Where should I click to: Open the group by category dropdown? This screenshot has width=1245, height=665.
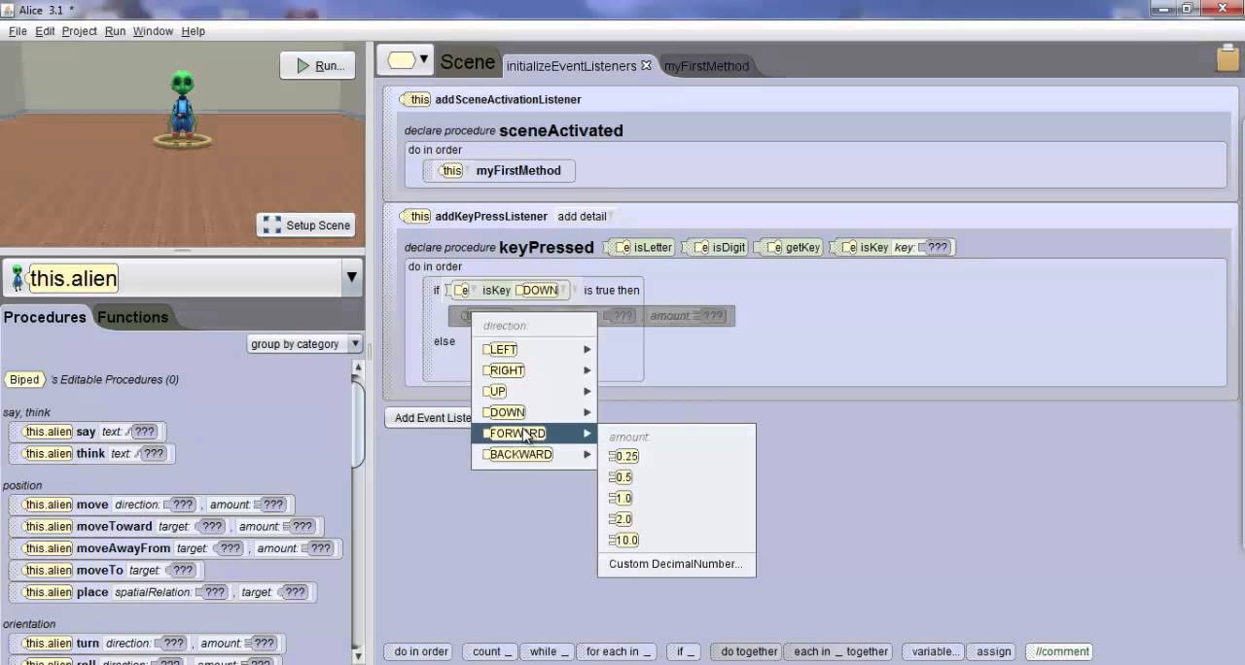tap(304, 343)
